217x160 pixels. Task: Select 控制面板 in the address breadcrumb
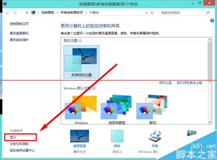click(x=48, y=13)
